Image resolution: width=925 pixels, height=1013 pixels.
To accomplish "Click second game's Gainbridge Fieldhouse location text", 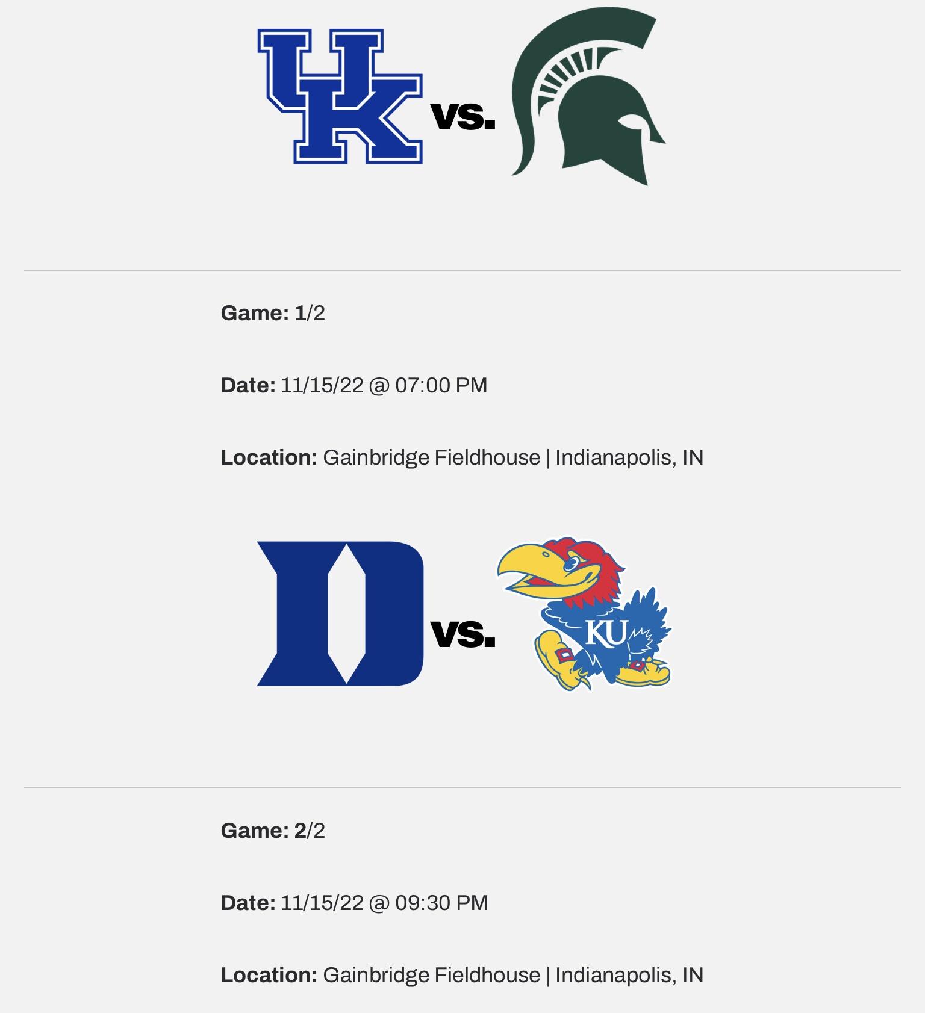I will point(431,975).
